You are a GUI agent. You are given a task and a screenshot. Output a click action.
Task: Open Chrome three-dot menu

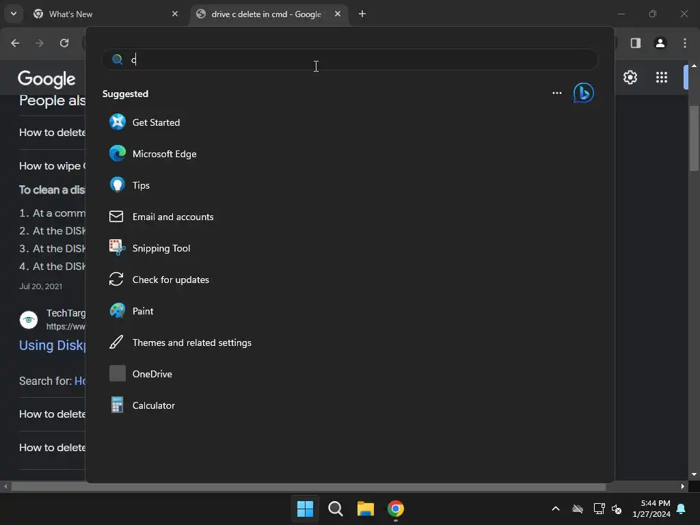point(685,43)
